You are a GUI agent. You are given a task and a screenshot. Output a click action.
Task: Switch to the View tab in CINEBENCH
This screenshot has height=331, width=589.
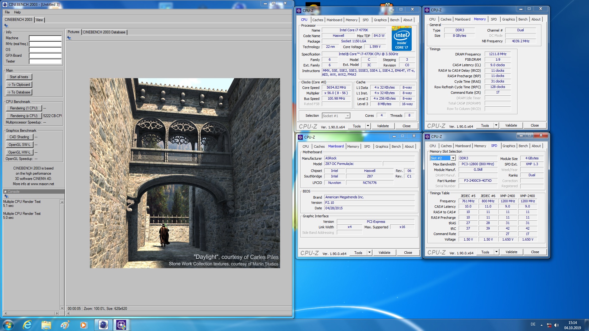coord(39,20)
